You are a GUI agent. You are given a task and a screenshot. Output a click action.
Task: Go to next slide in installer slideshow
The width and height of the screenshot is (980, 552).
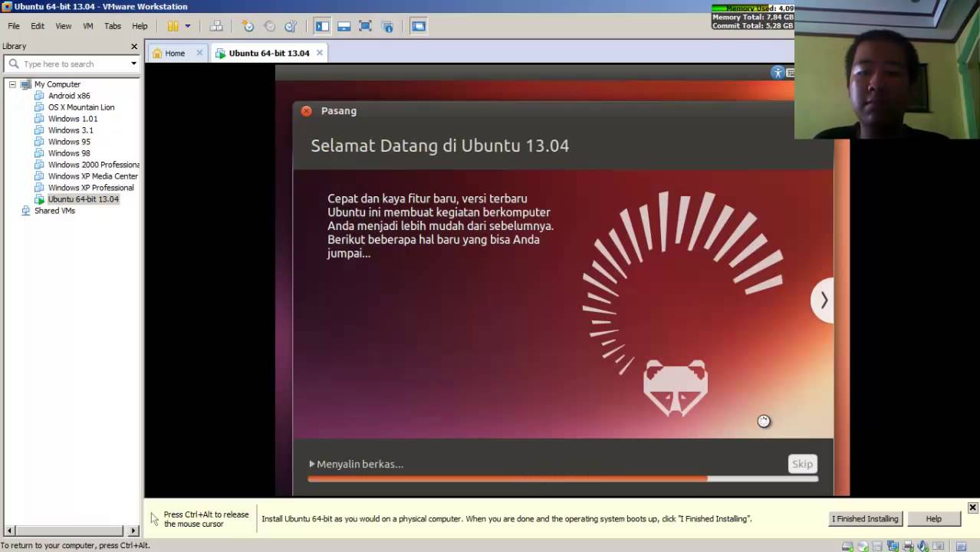click(x=822, y=300)
